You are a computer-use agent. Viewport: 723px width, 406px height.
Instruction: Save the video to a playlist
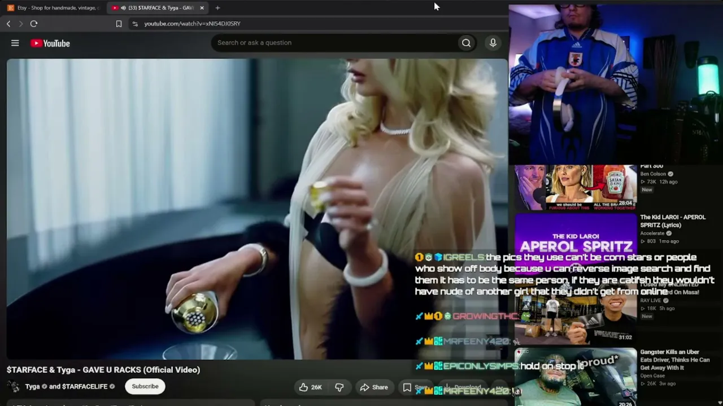tap(415, 387)
